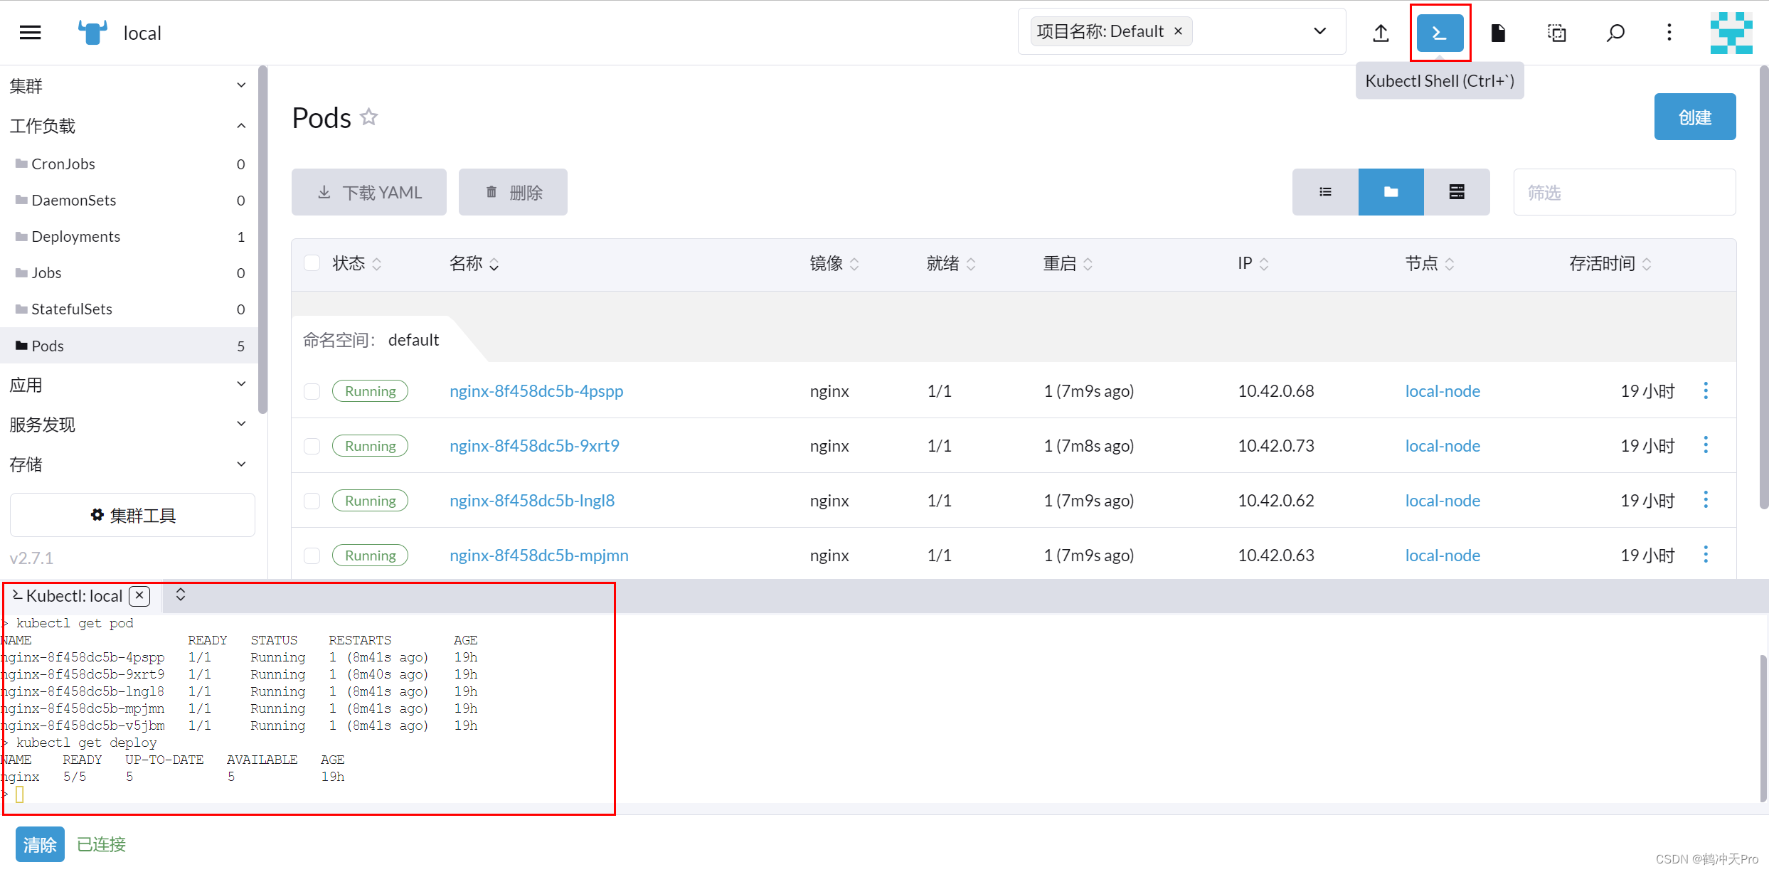Copy KubeConfig to clipboard icon
Image resolution: width=1769 pixels, height=872 pixels.
click(x=1556, y=33)
